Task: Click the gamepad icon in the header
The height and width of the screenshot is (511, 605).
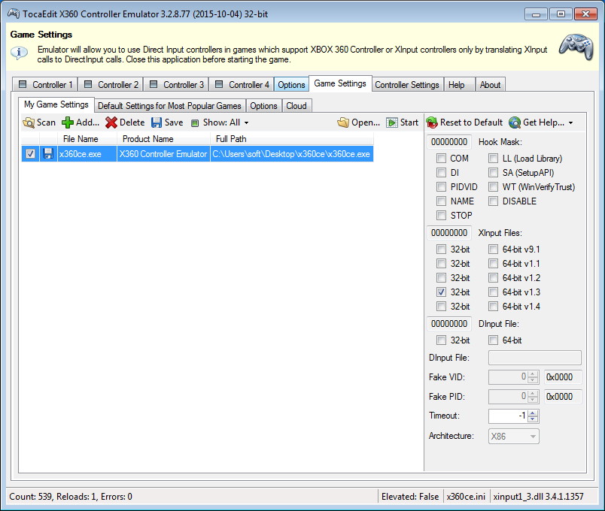Action: click(576, 47)
